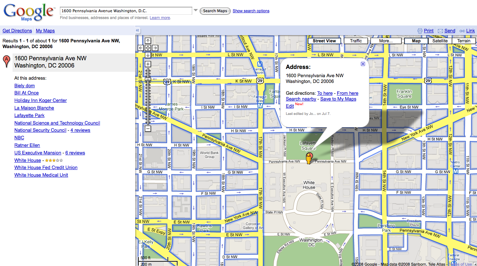This screenshot has width=477, height=266.
Task: Close the Address info balloon
Action: click(x=363, y=64)
